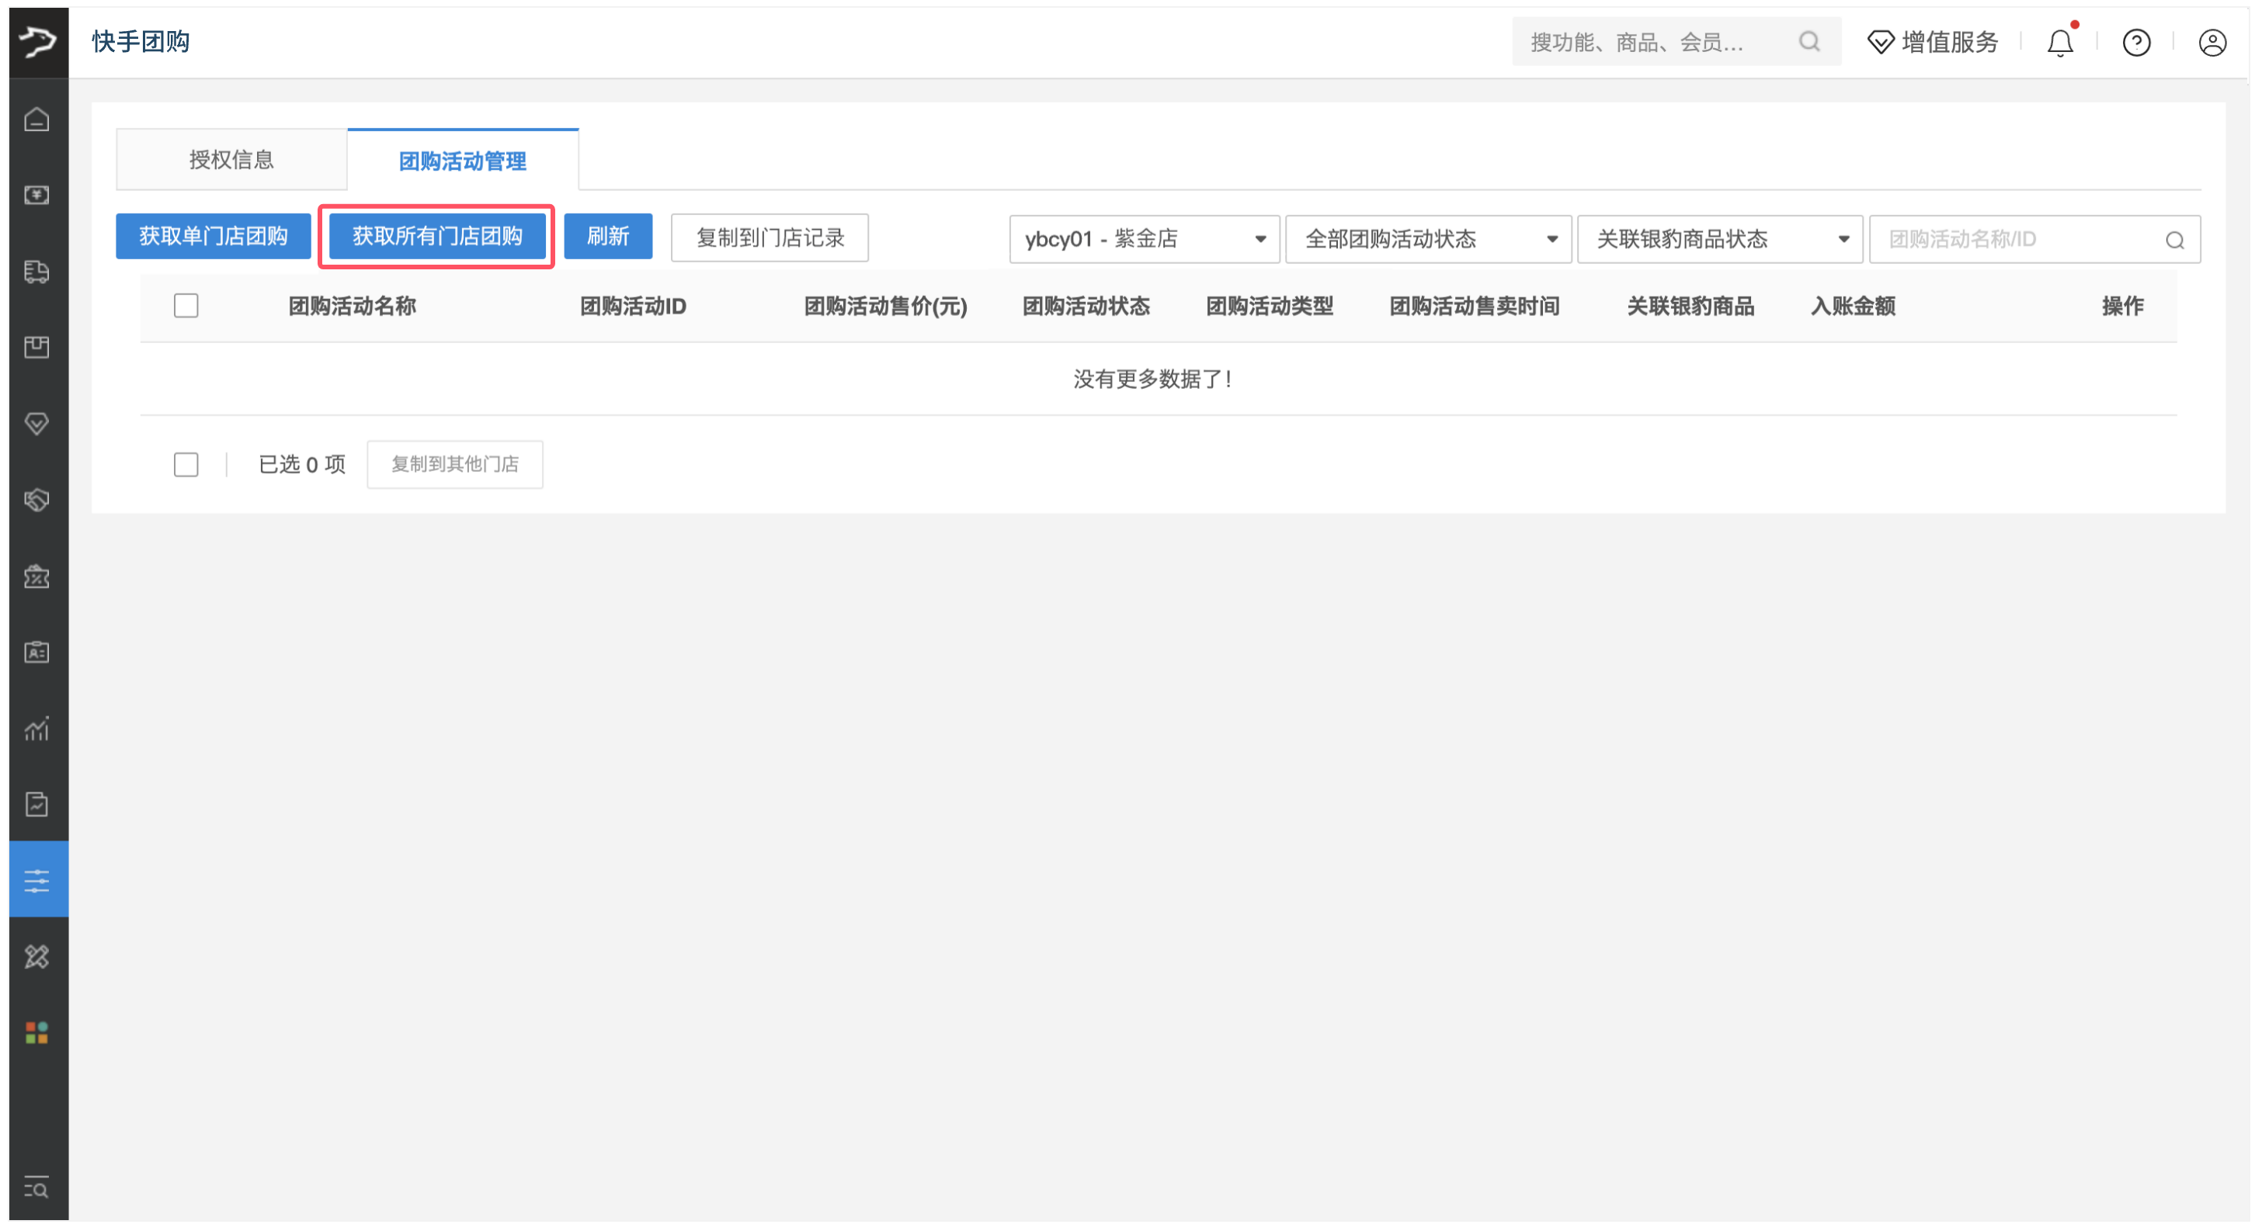Open the 全部团购活动状态 dropdown
The height and width of the screenshot is (1231, 2255).
(1428, 239)
